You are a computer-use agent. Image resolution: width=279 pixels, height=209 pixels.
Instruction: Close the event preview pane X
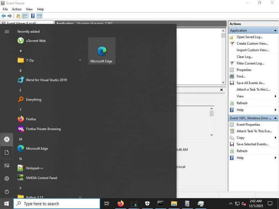[222, 90]
